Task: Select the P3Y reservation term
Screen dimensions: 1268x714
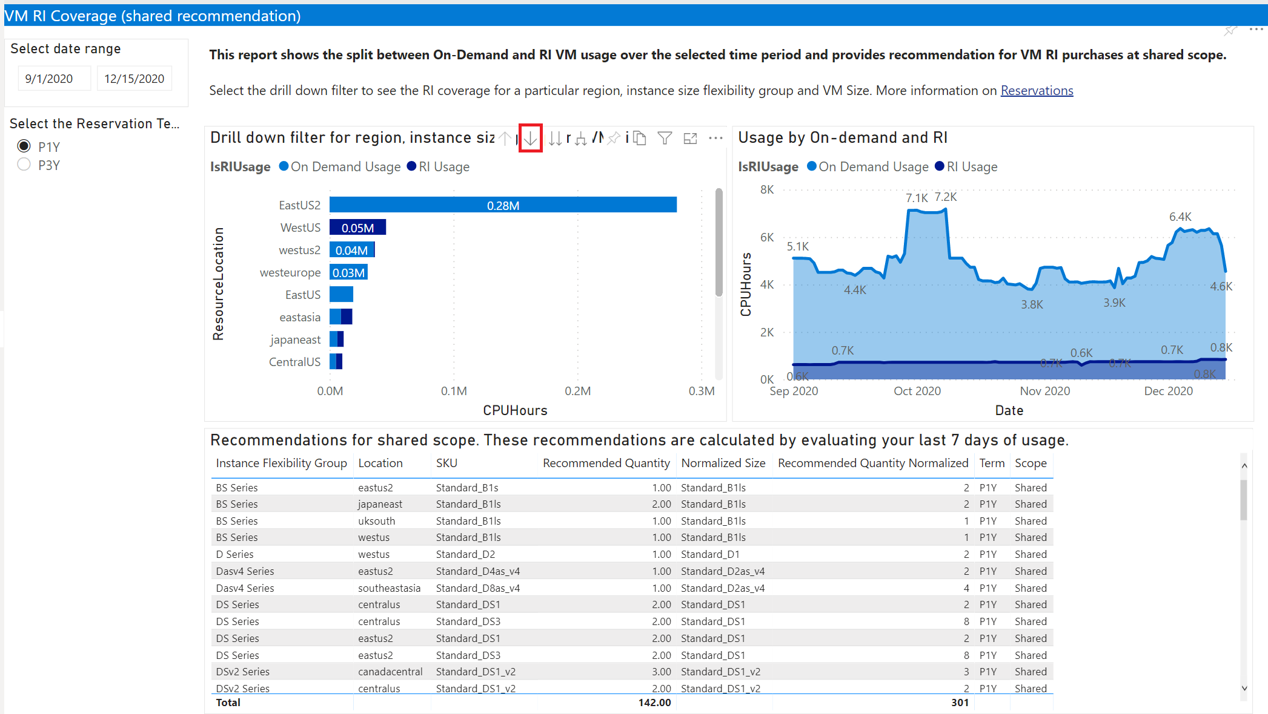Action: pyautogui.click(x=24, y=165)
